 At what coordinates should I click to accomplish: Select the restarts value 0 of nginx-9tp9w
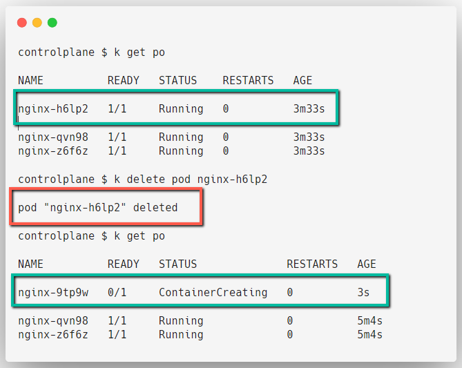[290, 292]
